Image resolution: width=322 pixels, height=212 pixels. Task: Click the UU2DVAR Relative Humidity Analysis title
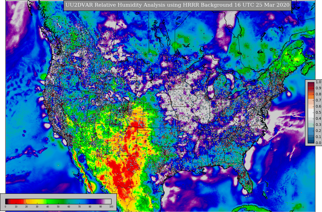click(177, 5)
